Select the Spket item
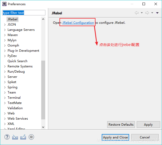Viewport: 162px width, 145px height. point(12,82)
